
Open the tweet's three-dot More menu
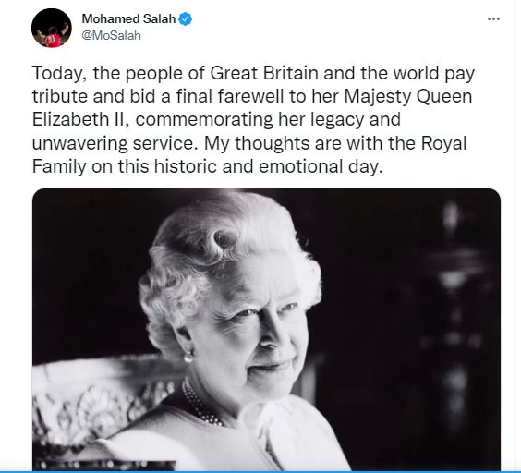[493, 19]
